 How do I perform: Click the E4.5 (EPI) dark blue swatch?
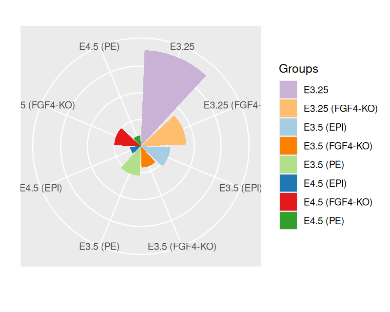tap(288, 183)
